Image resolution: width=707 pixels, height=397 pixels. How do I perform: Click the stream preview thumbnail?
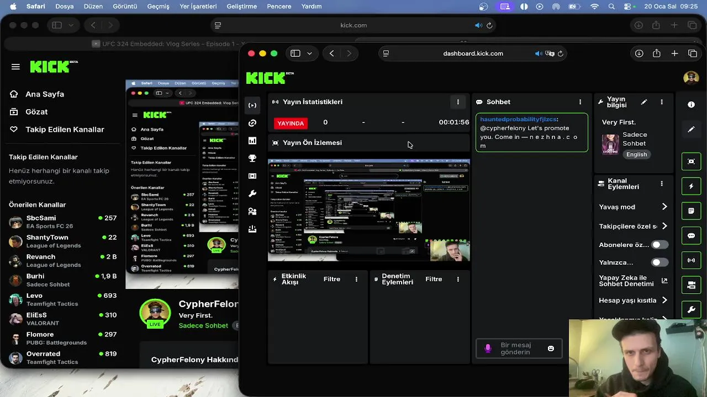(369, 210)
